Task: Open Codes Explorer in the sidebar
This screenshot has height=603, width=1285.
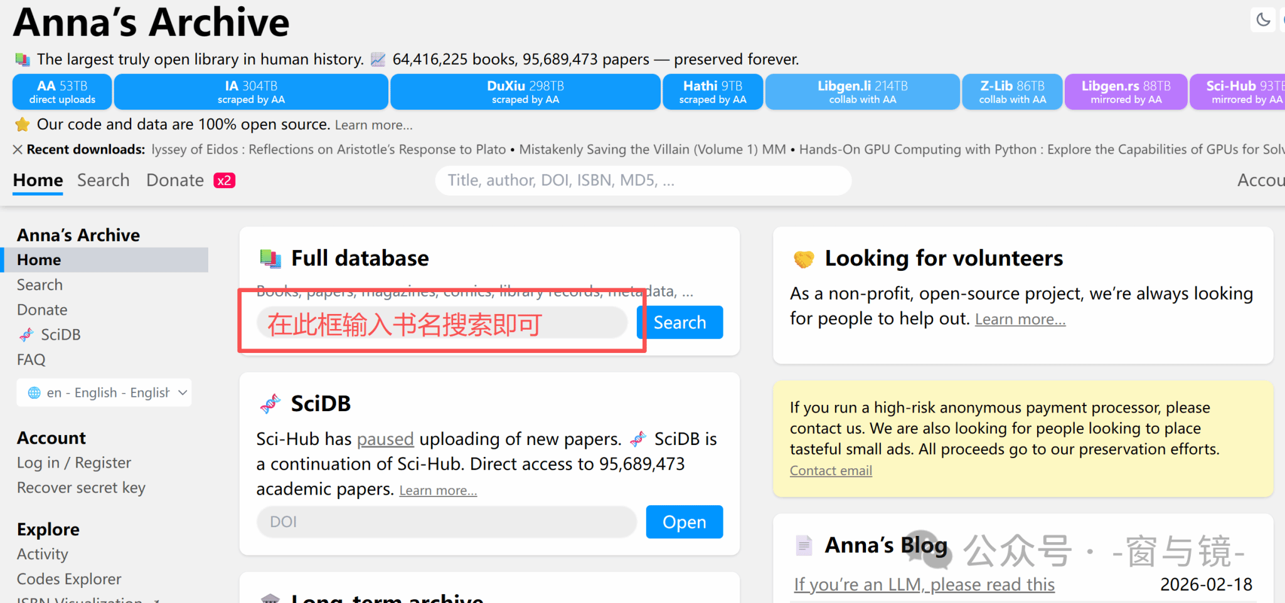Action: pyautogui.click(x=69, y=579)
